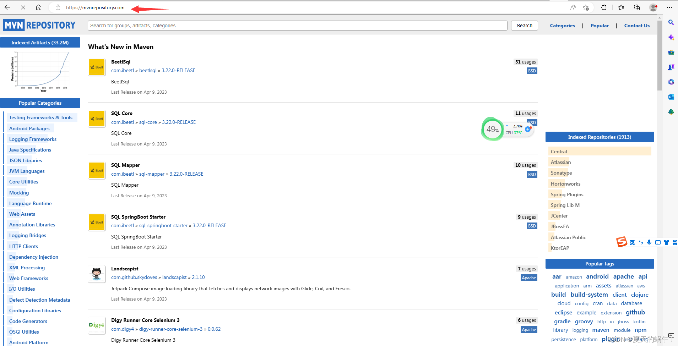Viewport: 678px width, 346px height.
Task: Open the collections icon
Action: point(637,7)
